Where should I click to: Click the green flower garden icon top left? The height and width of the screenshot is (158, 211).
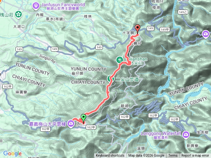pos(18,14)
